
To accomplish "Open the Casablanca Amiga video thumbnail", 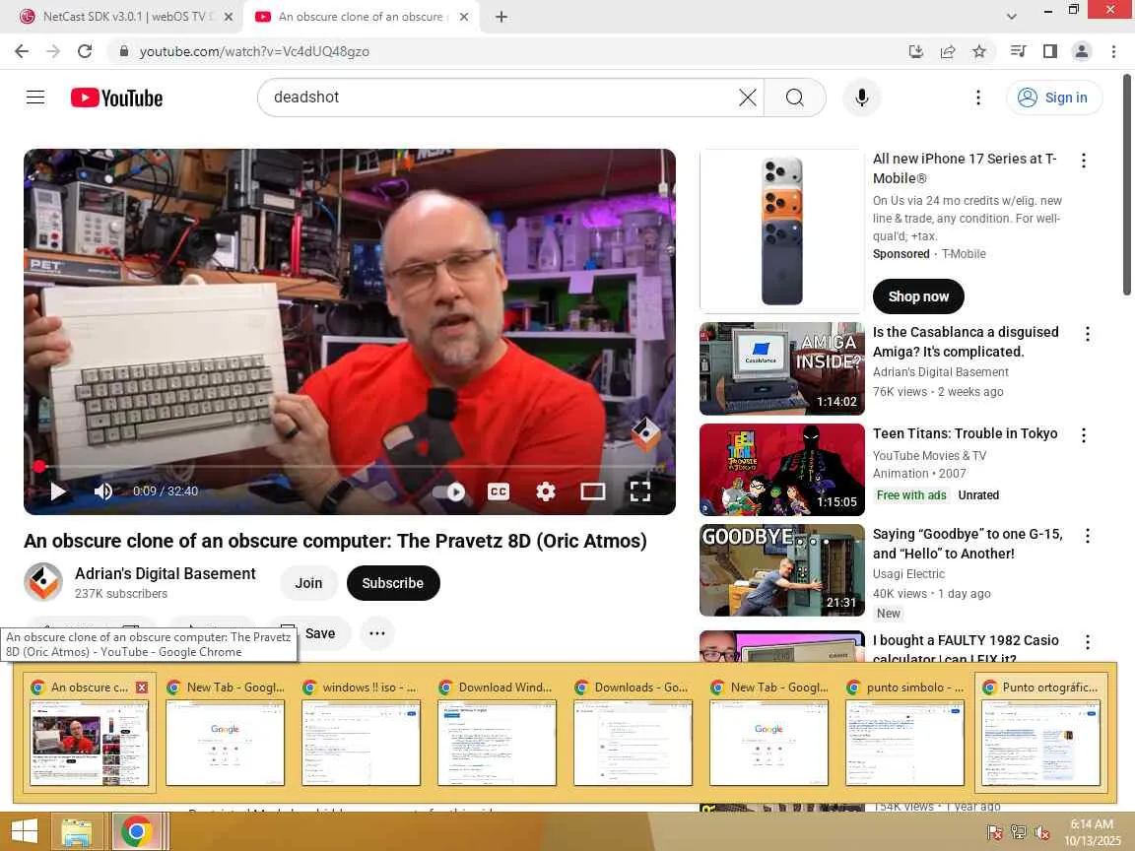I will [x=781, y=369].
